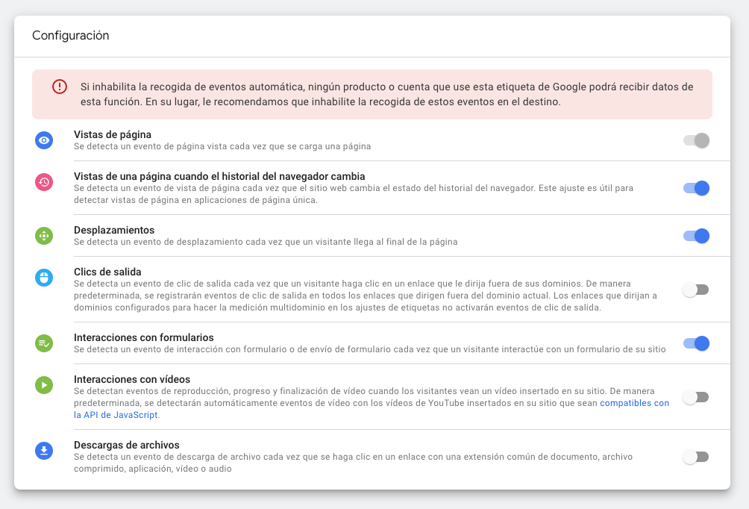Click the mouse icon for Clics de salida
The image size is (749, 509).
tap(44, 278)
